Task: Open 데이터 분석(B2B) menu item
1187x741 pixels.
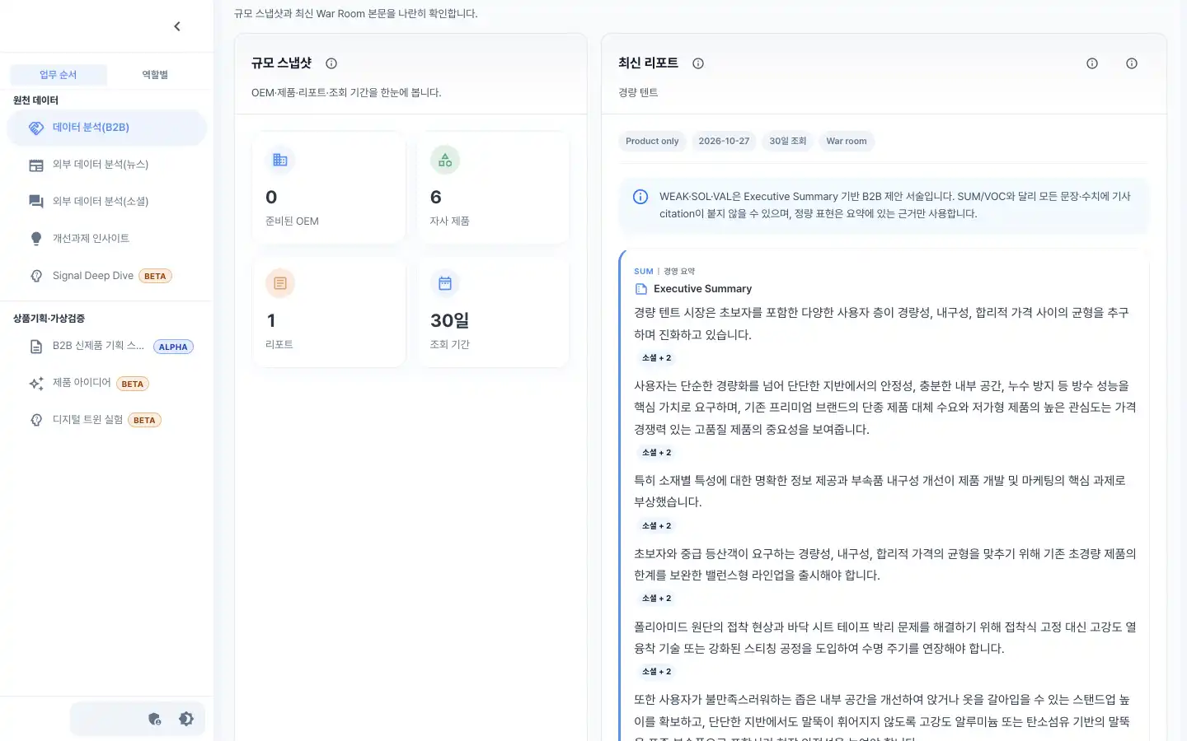Action: click(x=107, y=128)
